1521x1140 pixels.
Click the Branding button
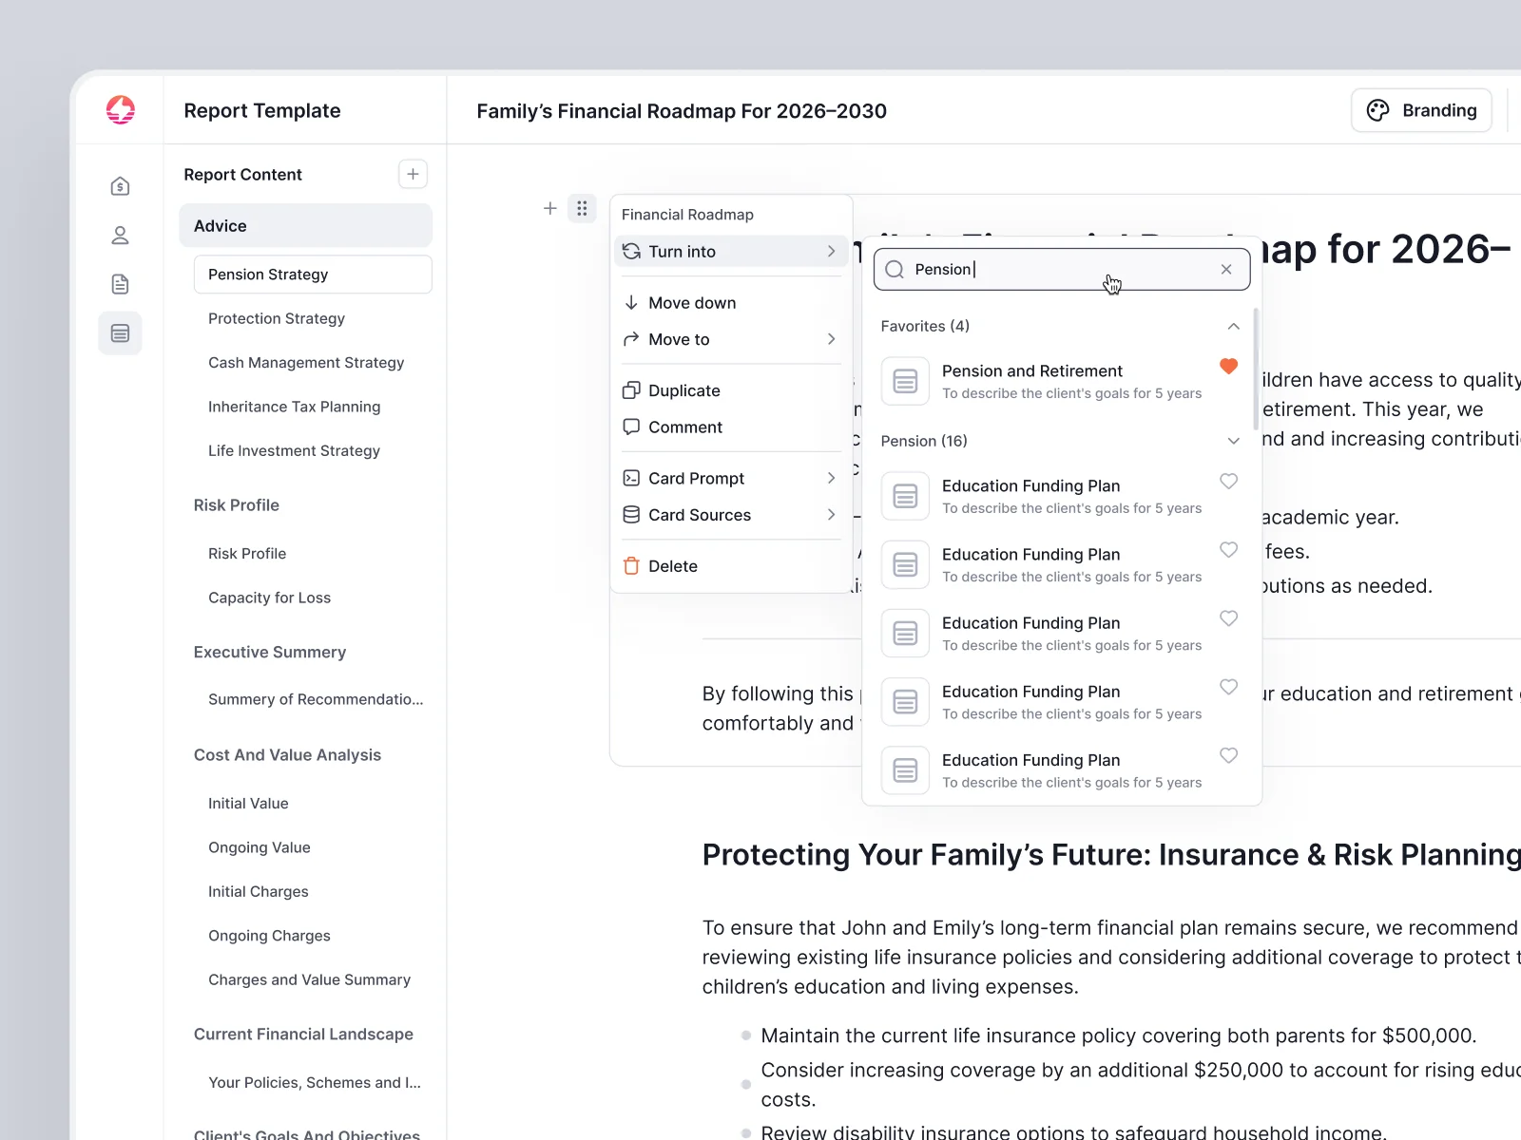click(1421, 110)
